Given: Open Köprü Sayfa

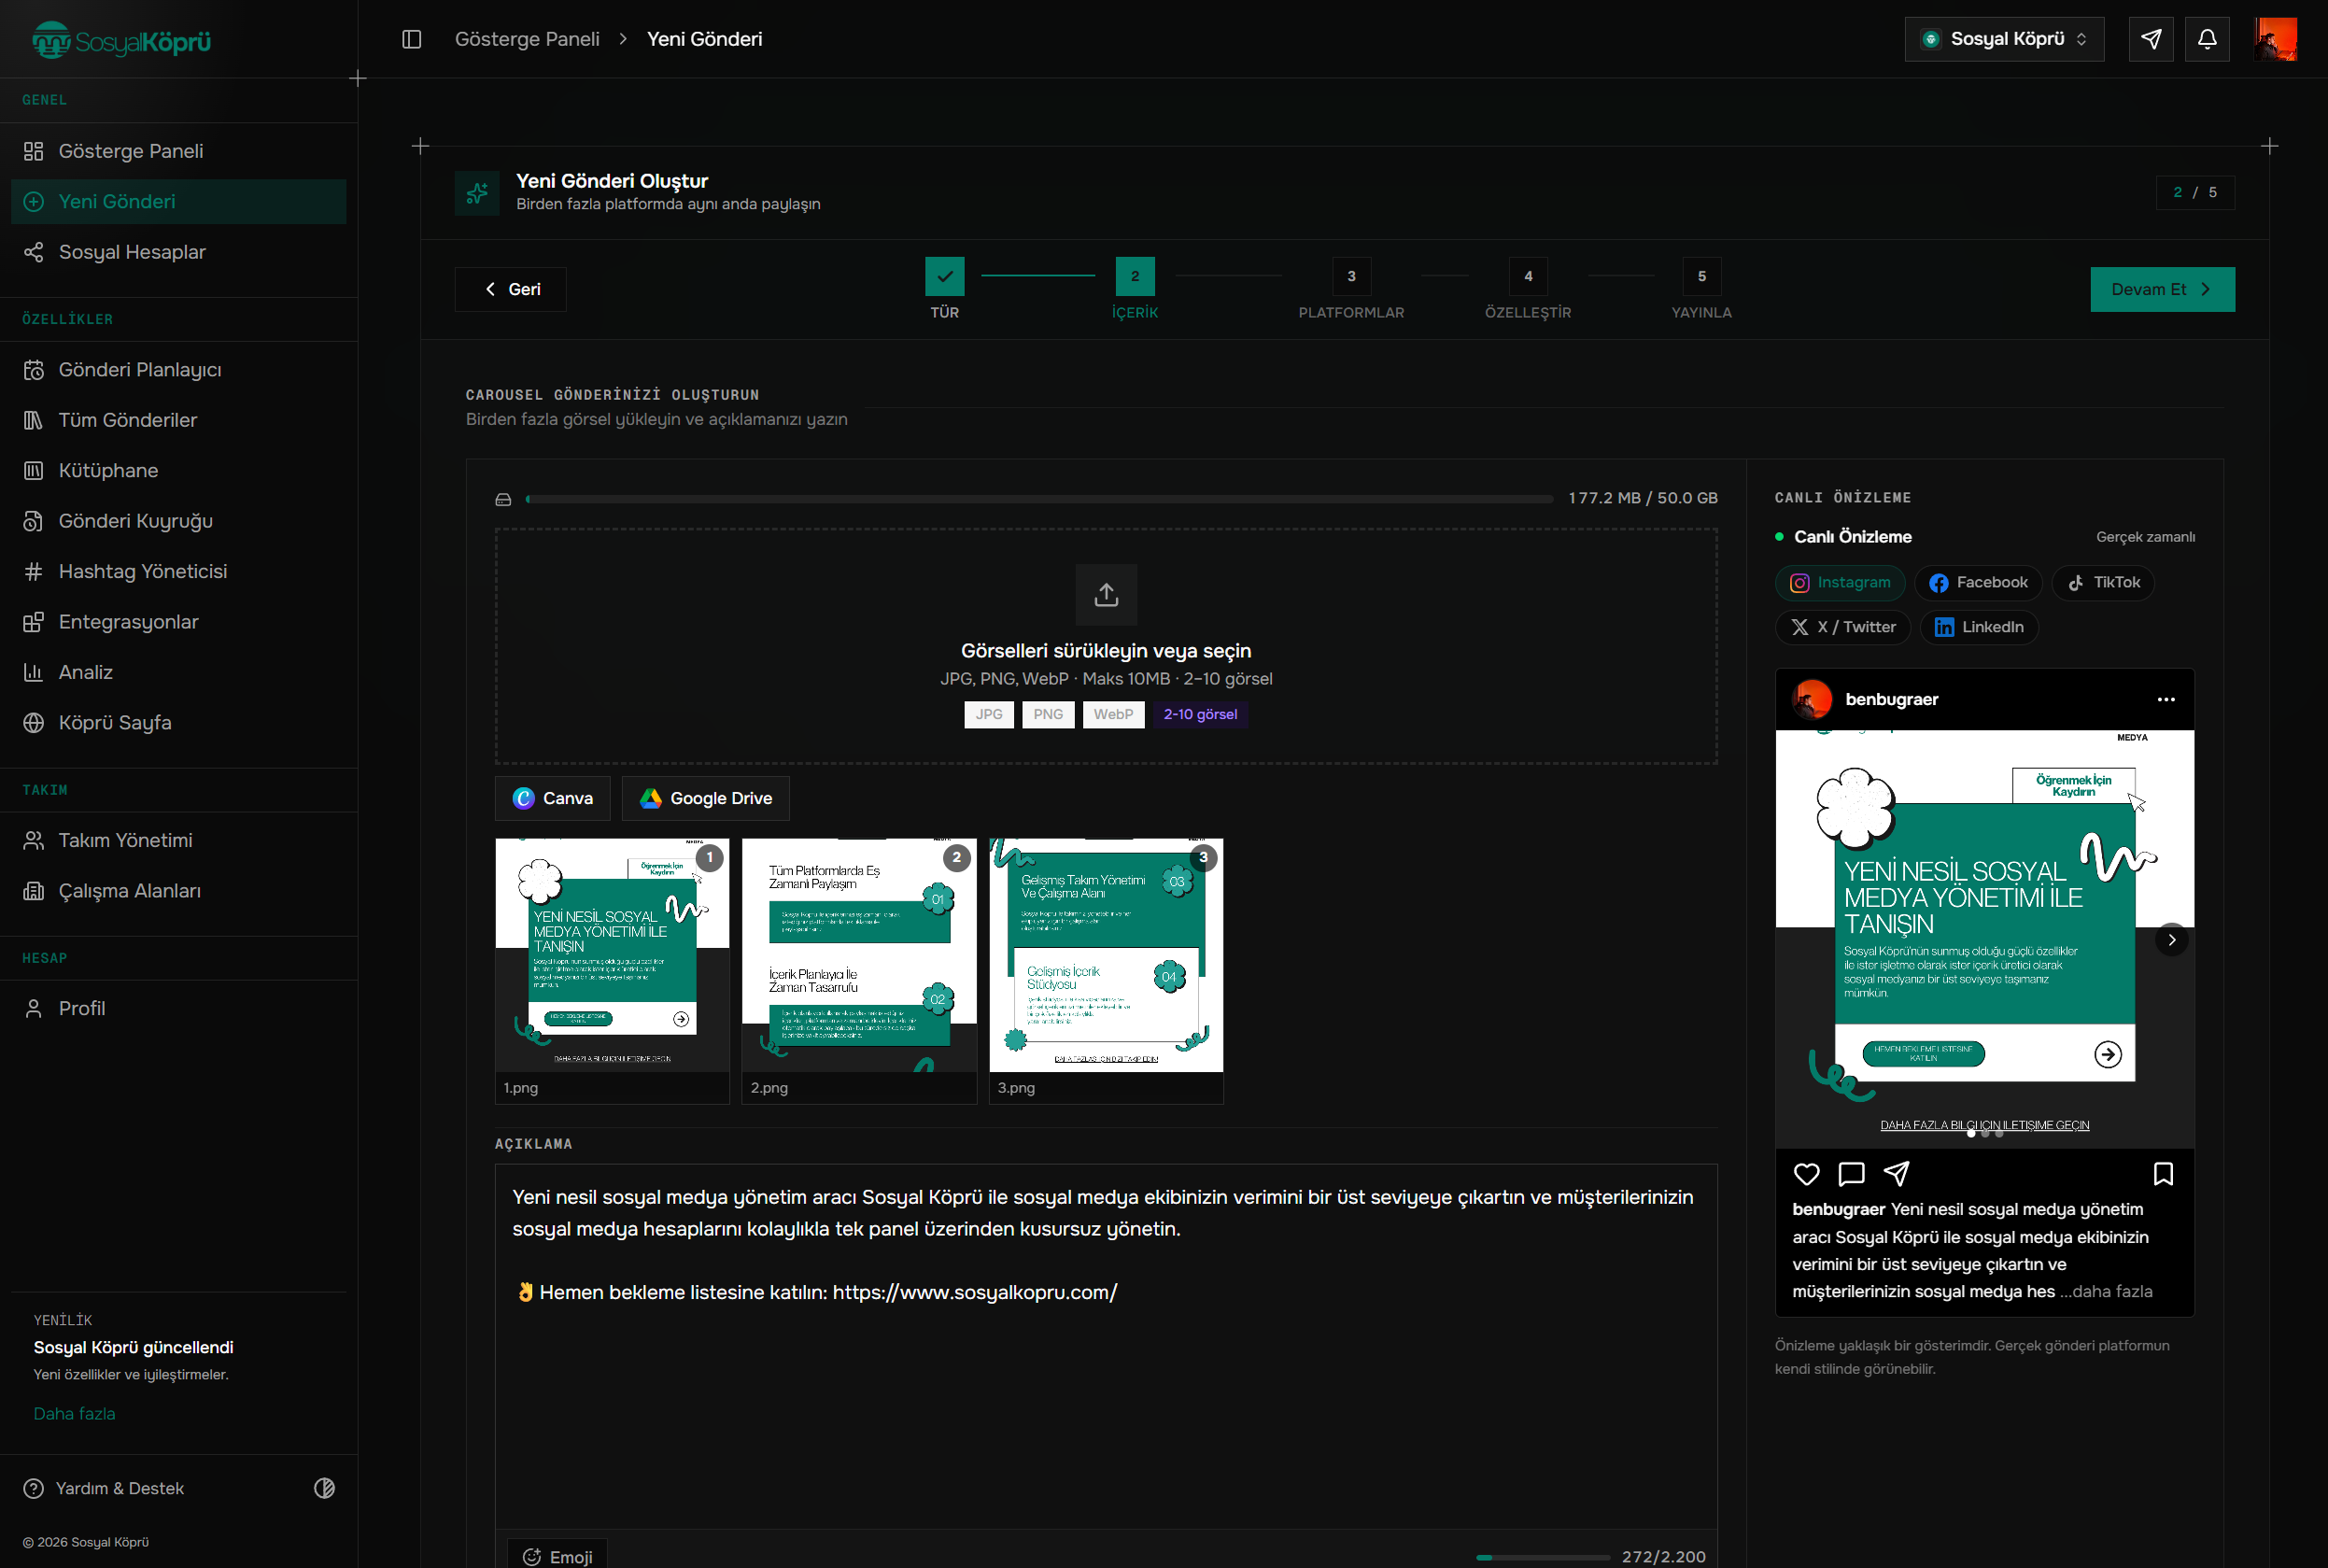Looking at the screenshot, I should click(x=179, y=723).
